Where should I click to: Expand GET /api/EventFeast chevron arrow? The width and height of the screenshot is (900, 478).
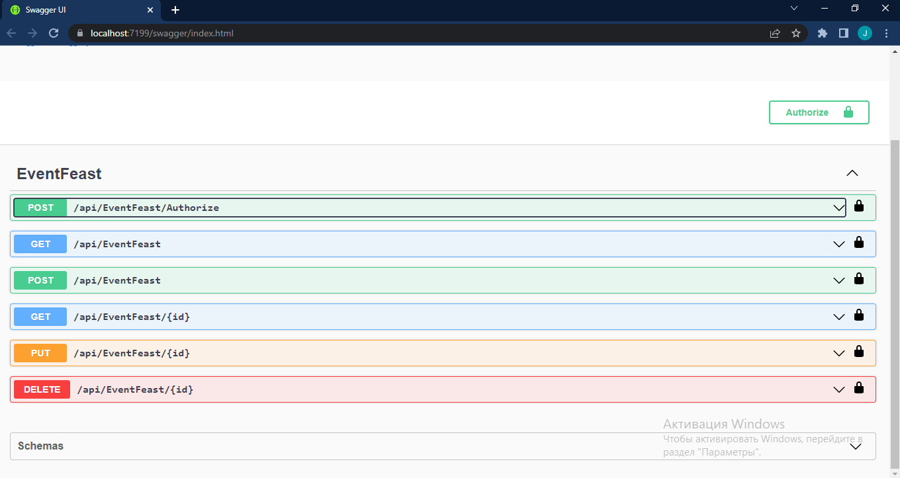click(838, 244)
